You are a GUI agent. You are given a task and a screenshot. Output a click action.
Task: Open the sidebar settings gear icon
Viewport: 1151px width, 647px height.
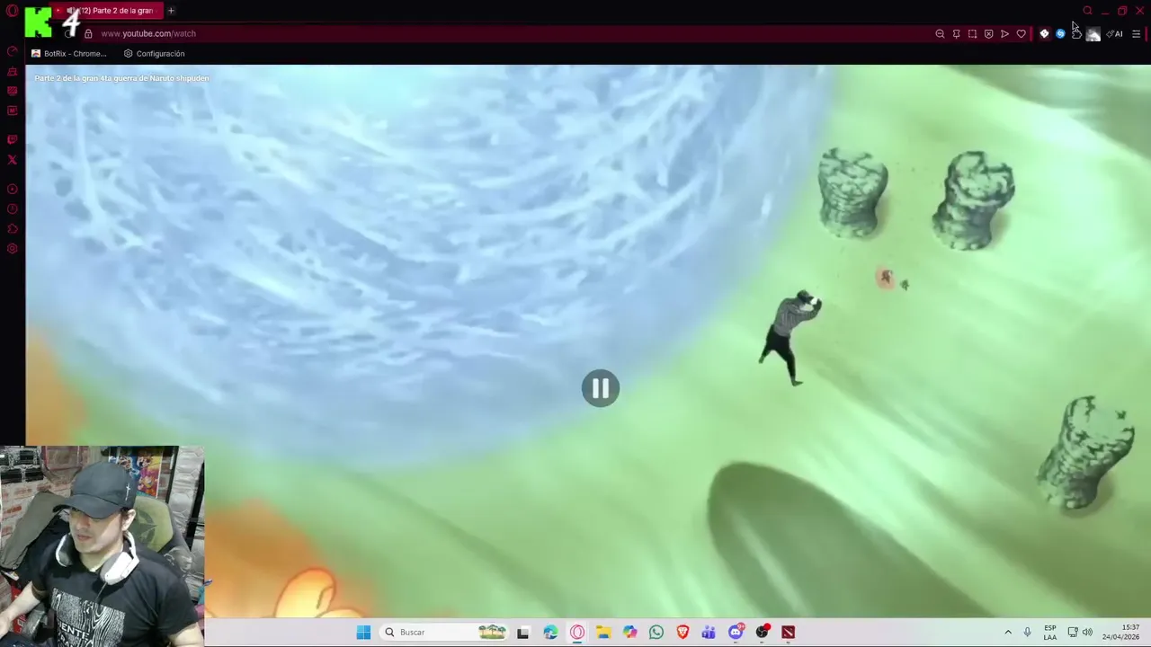click(x=12, y=249)
